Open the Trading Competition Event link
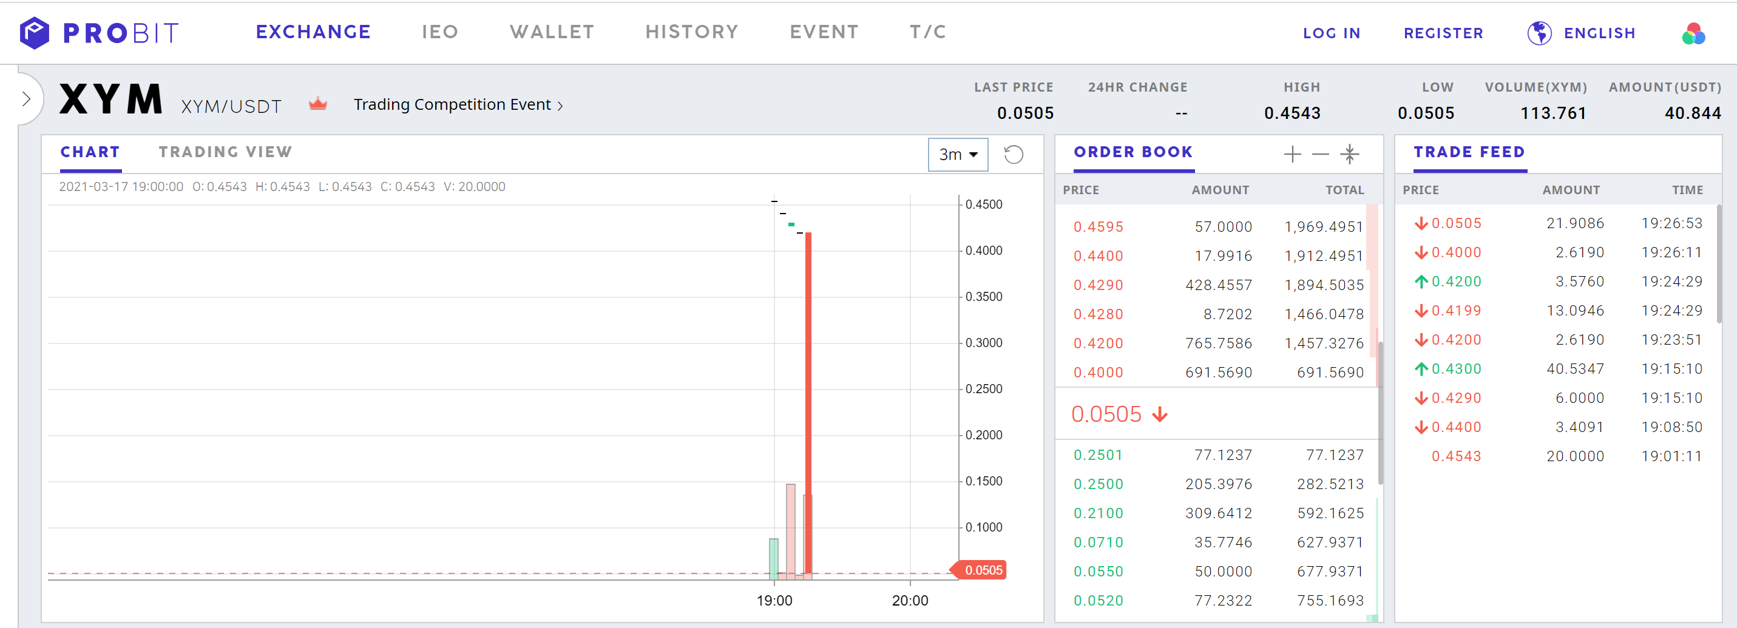Screen dimensions: 1737x628 click(458, 104)
